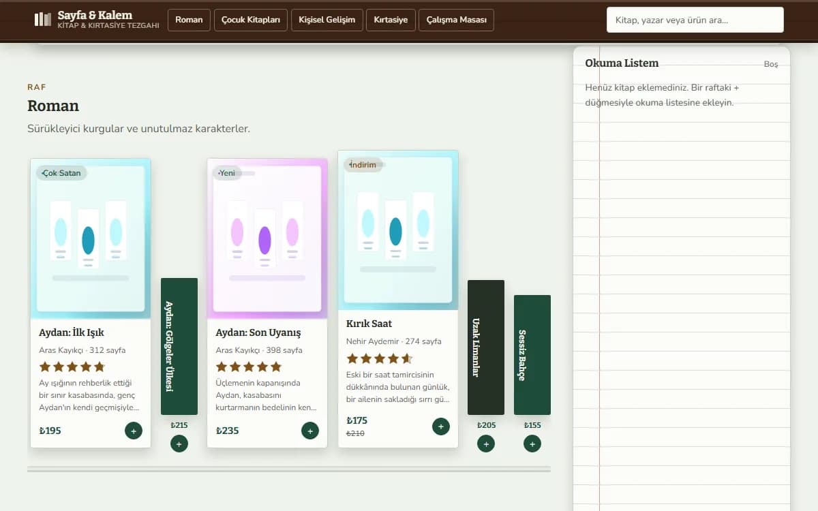Open the Kırık Saat cover thumbnail
This screenshot has height=511, width=818.
click(x=398, y=230)
